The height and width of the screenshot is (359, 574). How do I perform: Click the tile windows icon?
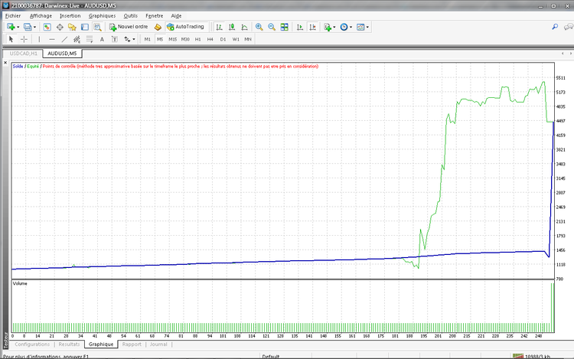284,27
